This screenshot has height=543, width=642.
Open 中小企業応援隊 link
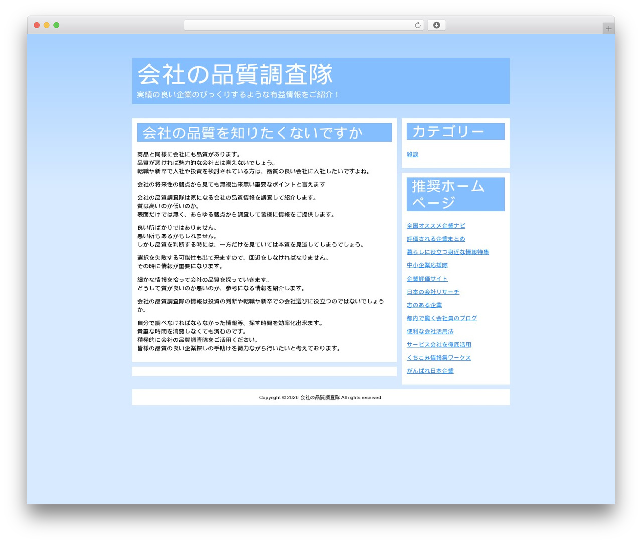pyautogui.click(x=427, y=265)
